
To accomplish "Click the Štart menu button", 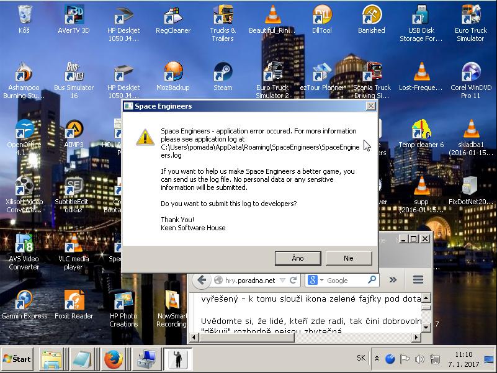I will coord(17,359).
